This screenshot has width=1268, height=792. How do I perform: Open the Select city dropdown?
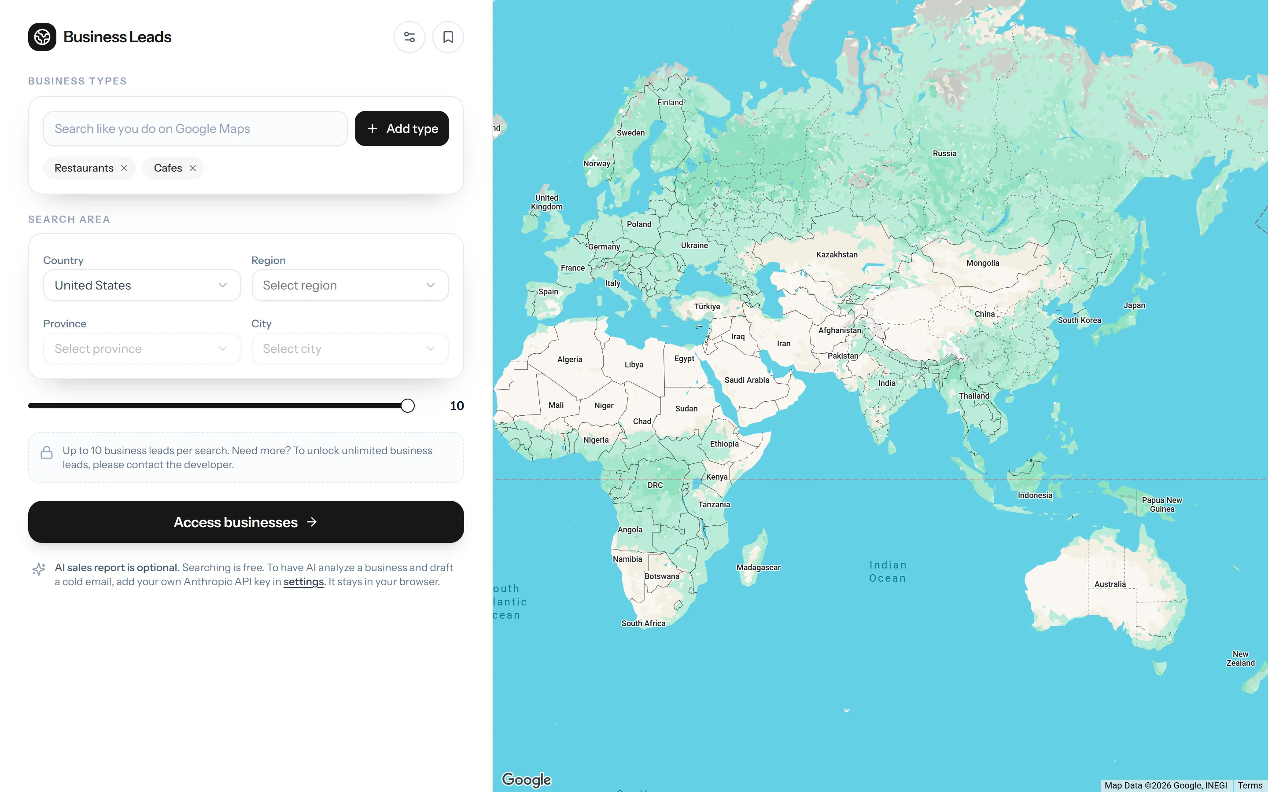pos(350,348)
